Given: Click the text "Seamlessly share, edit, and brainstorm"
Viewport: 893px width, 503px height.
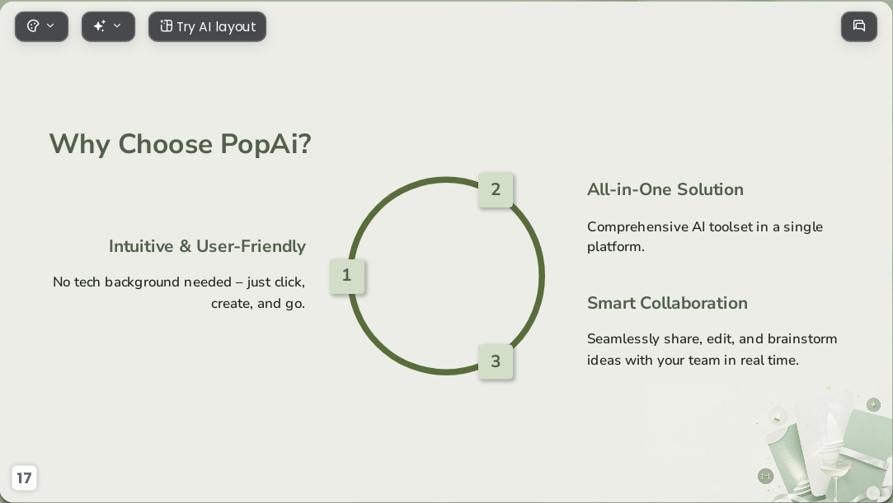Looking at the screenshot, I should pos(712,338).
